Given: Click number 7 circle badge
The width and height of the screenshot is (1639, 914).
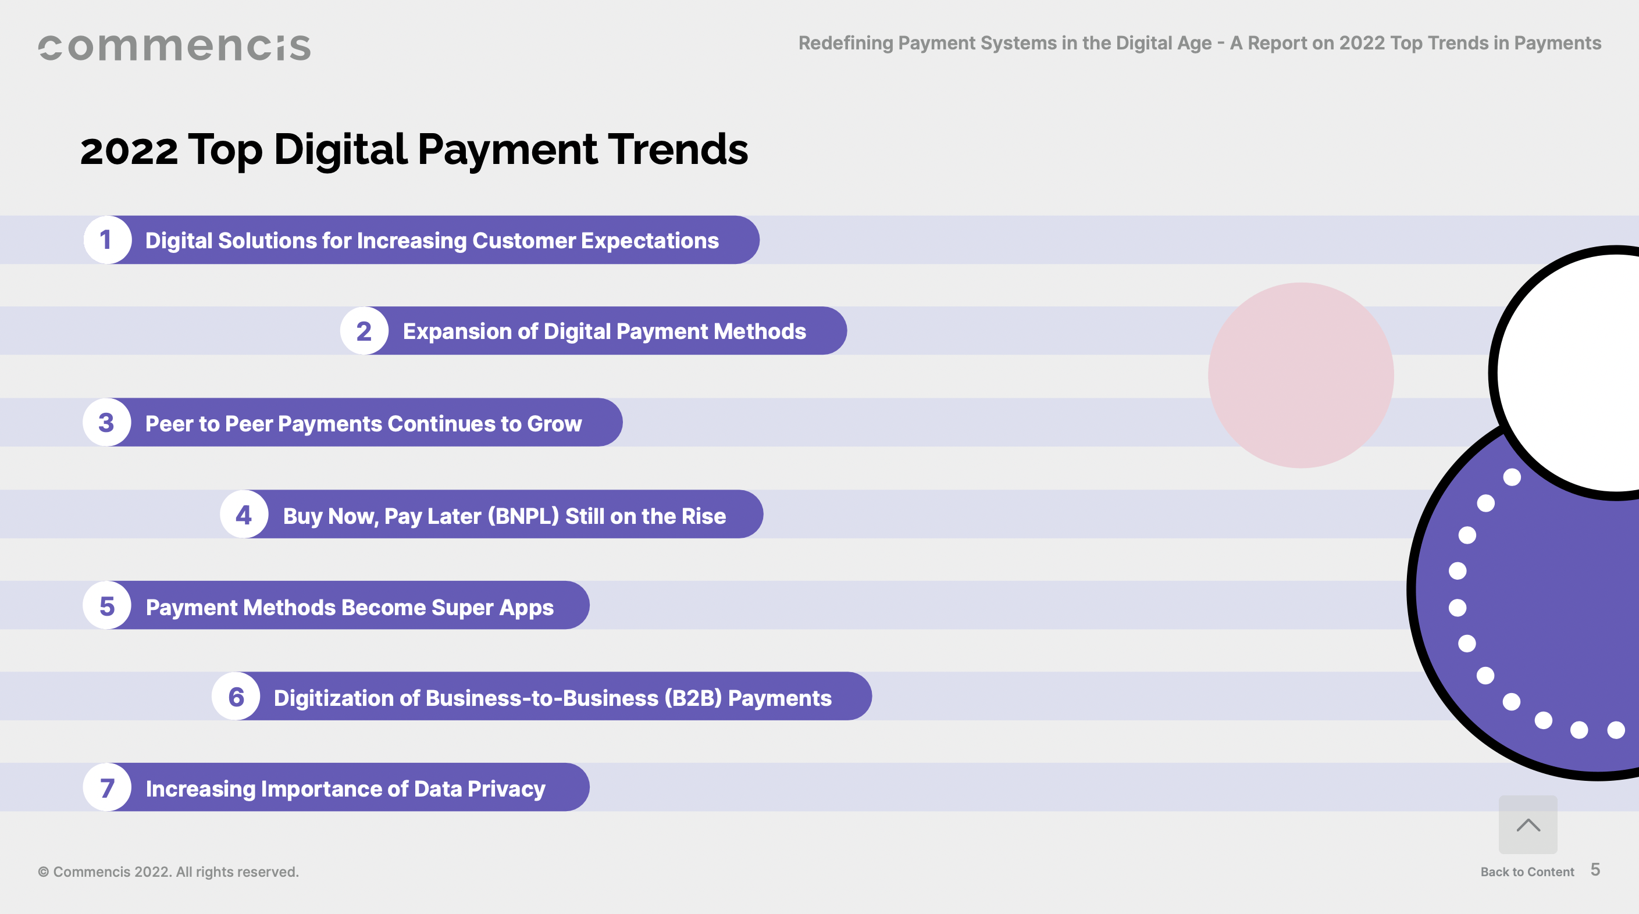Looking at the screenshot, I should [107, 787].
